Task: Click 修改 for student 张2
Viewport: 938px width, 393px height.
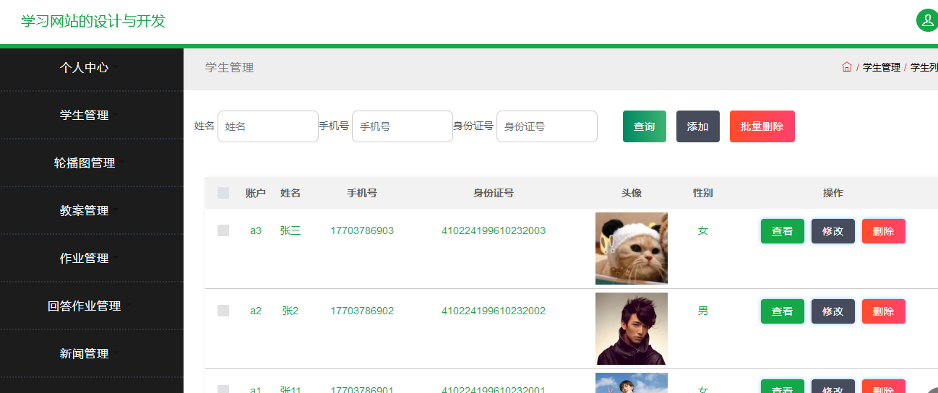Action: tap(833, 311)
